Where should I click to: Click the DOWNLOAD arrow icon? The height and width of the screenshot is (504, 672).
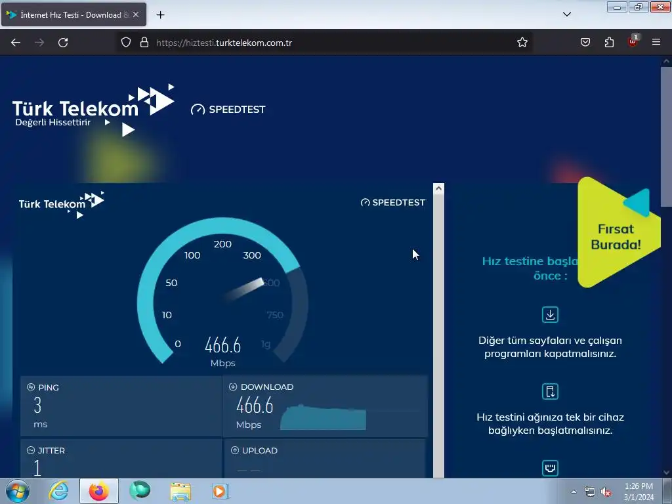pyautogui.click(x=233, y=387)
